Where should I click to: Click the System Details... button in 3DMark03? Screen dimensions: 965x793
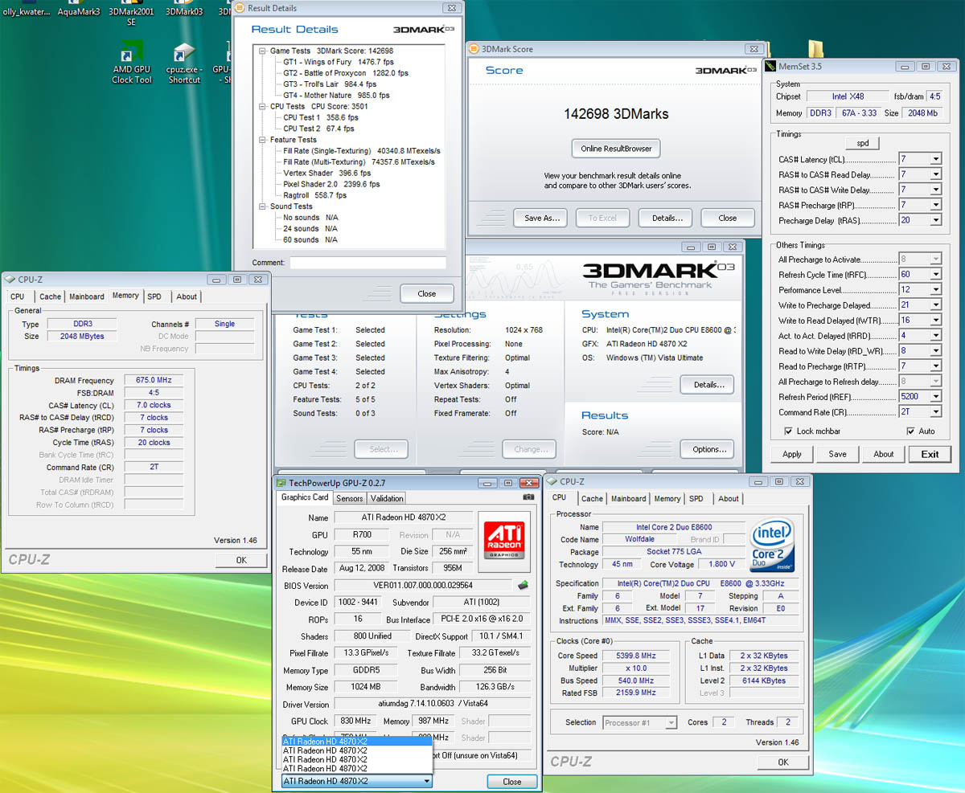tap(708, 385)
